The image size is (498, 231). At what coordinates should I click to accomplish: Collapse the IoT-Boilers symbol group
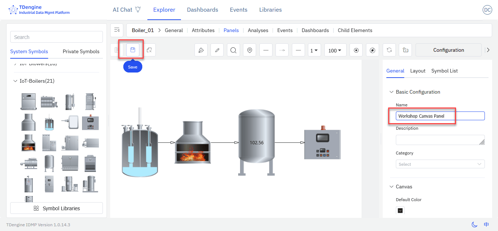pyautogui.click(x=15, y=81)
